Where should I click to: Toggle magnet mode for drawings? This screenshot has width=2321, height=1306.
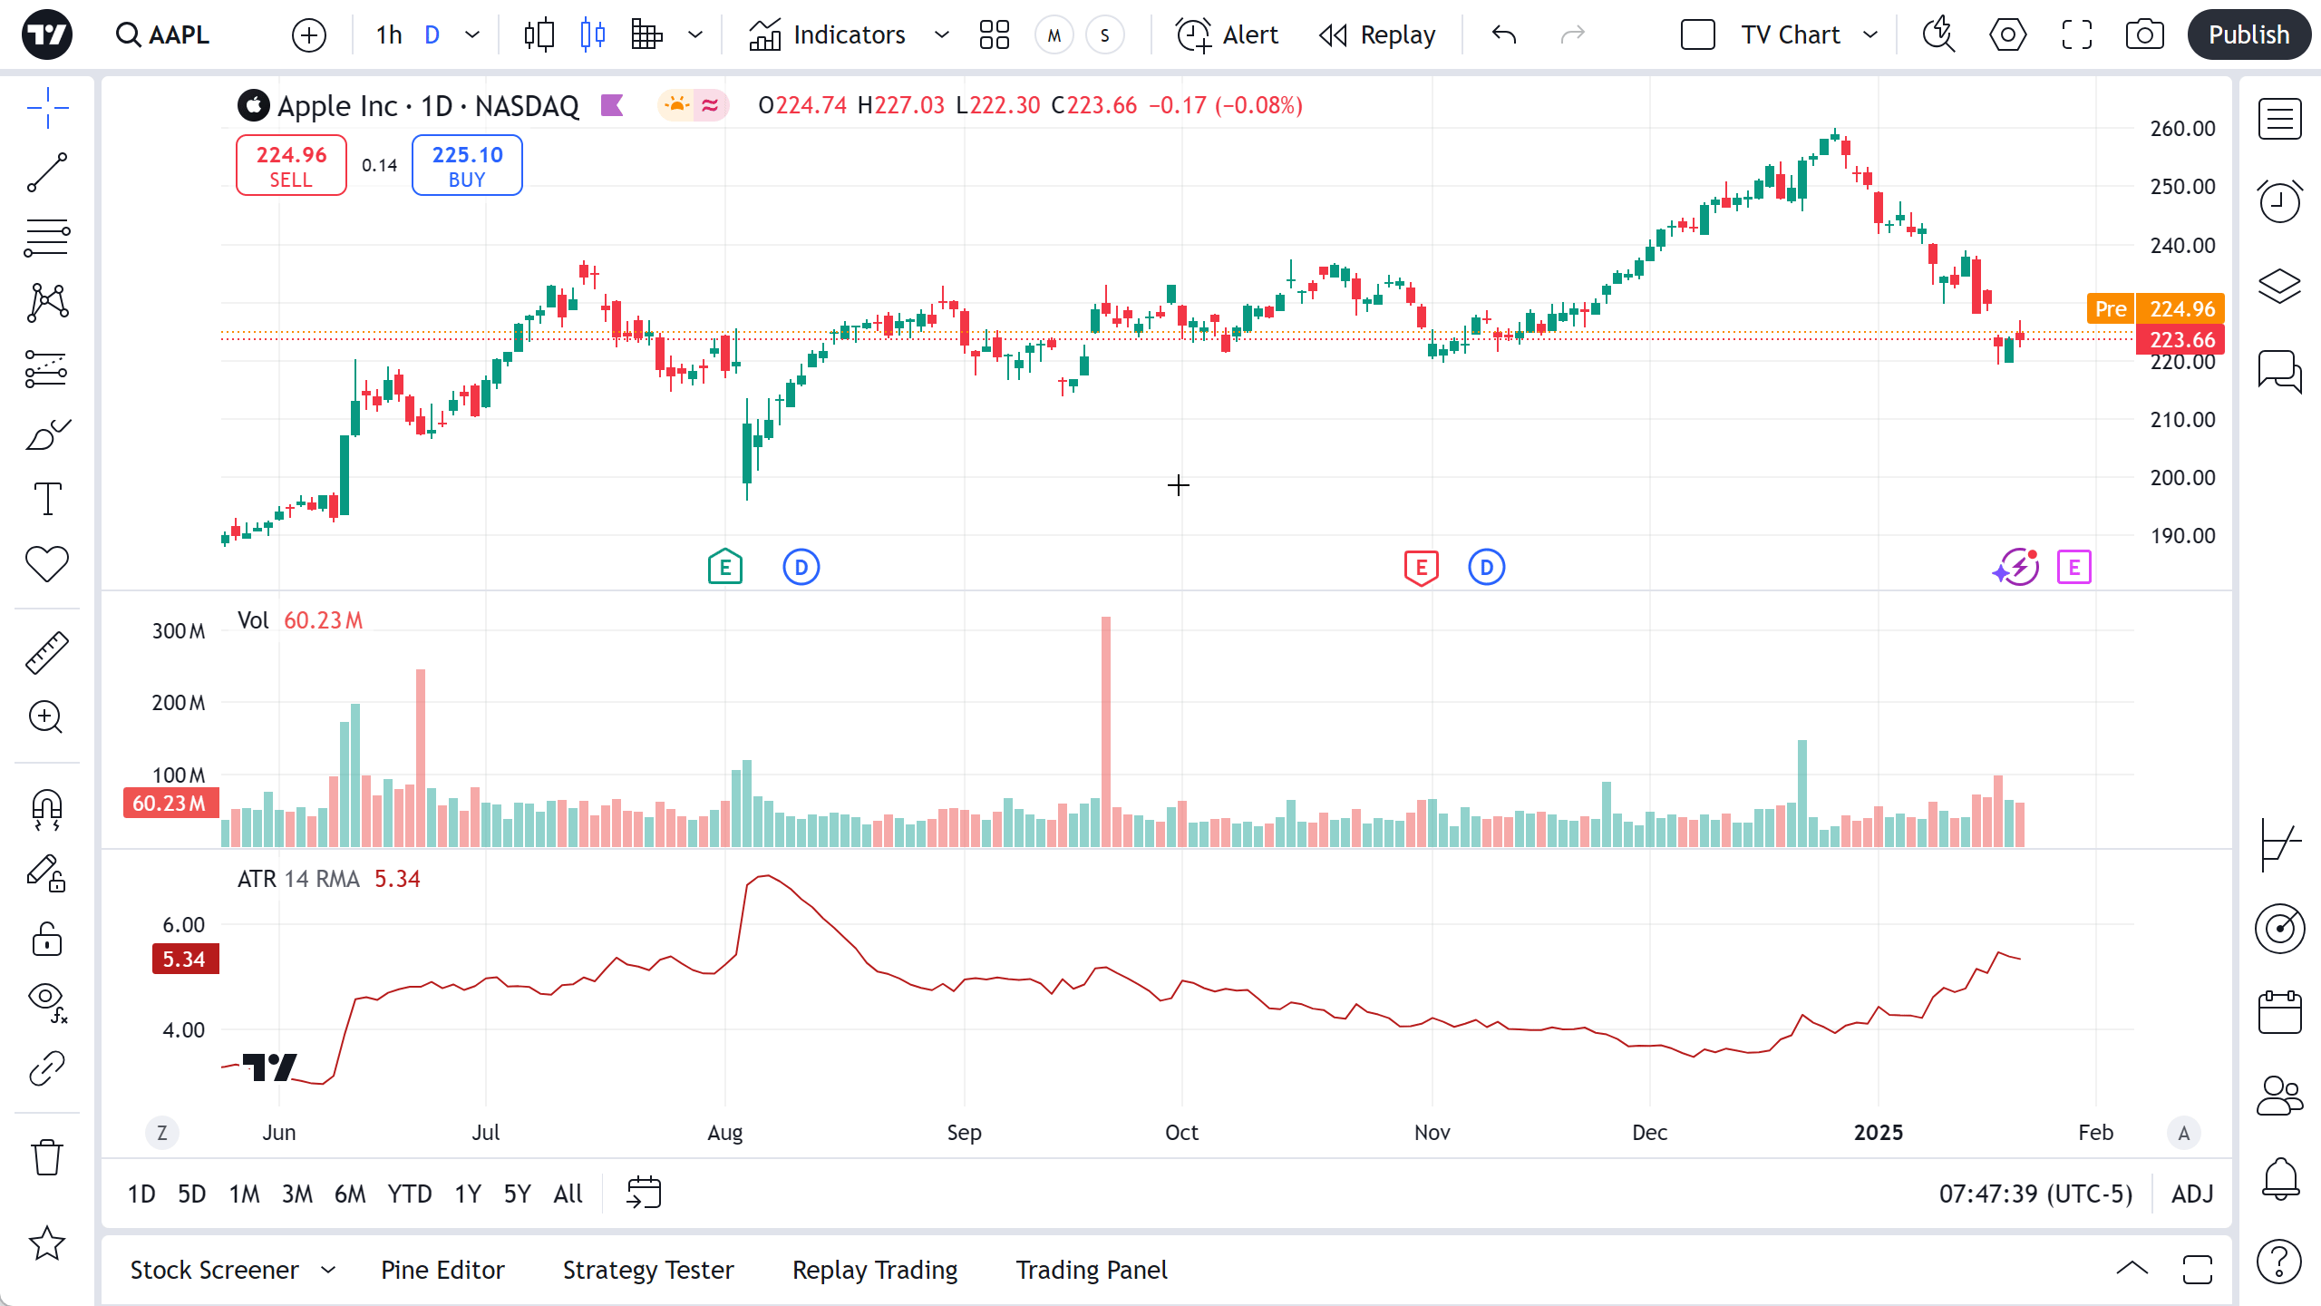pyautogui.click(x=47, y=808)
